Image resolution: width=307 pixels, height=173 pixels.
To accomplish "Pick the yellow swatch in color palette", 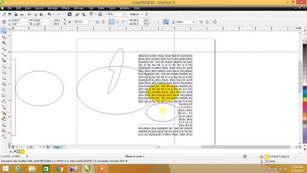I will click(x=305, y=99).
